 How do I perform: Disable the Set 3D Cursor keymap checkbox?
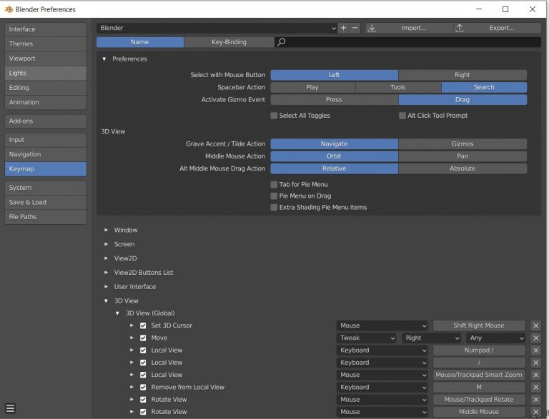pos(143,325)
